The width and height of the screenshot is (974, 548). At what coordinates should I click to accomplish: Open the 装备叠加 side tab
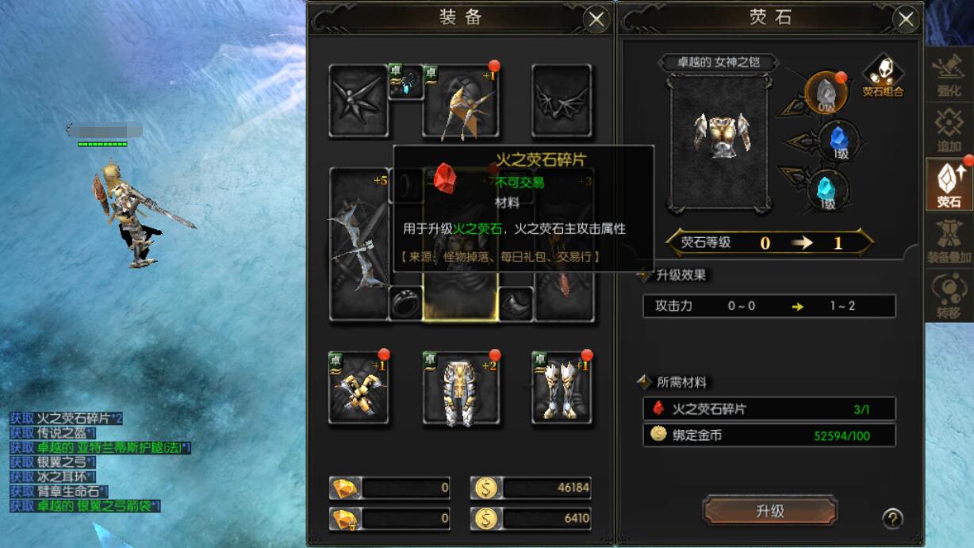click(x=949, y=240)
